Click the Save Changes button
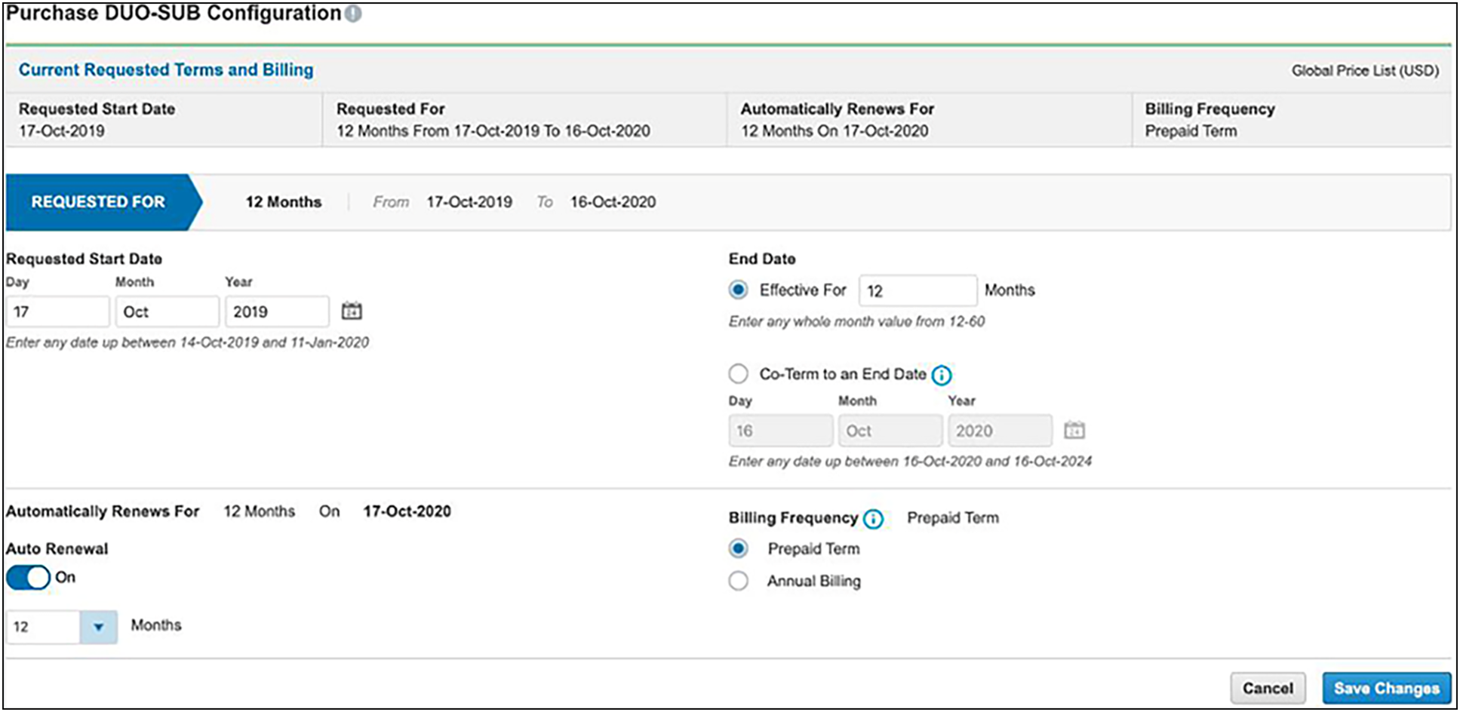Image resolution: width=1460 pixels, height=712 pixels. click(x=1386, y=687)
